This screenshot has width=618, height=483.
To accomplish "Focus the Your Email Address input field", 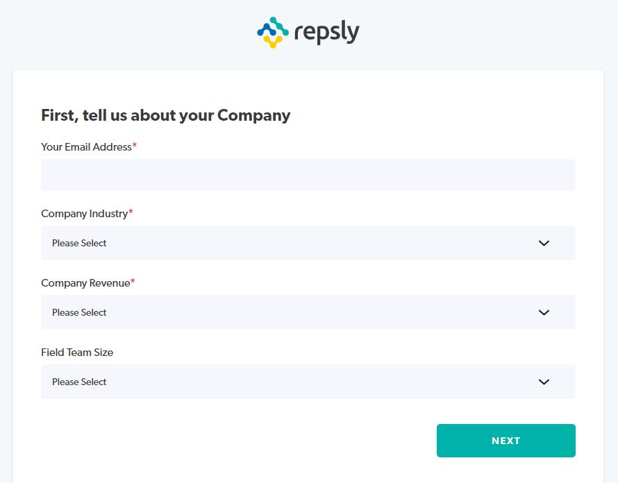I will point(308,175).
